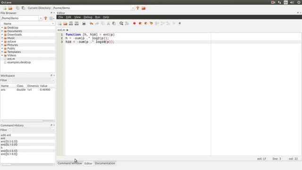
Task: Open Workspace filter combo box
Action: click(x=34, y=80)
